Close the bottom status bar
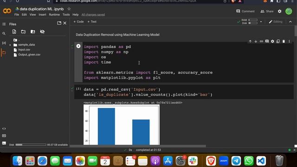The width and height of the screenshot is (297, 167). [294, 150]
